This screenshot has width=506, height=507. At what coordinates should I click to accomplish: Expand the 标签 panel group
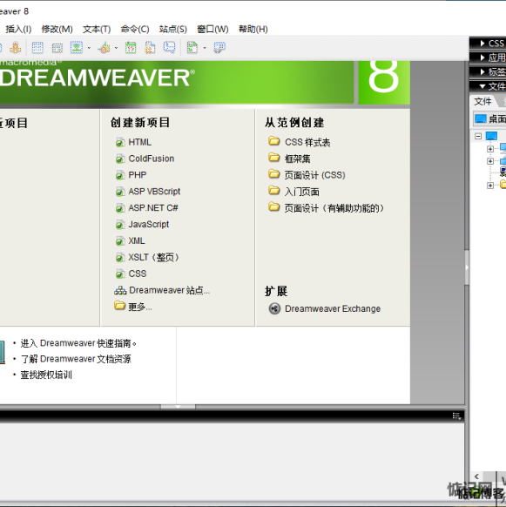488,71
